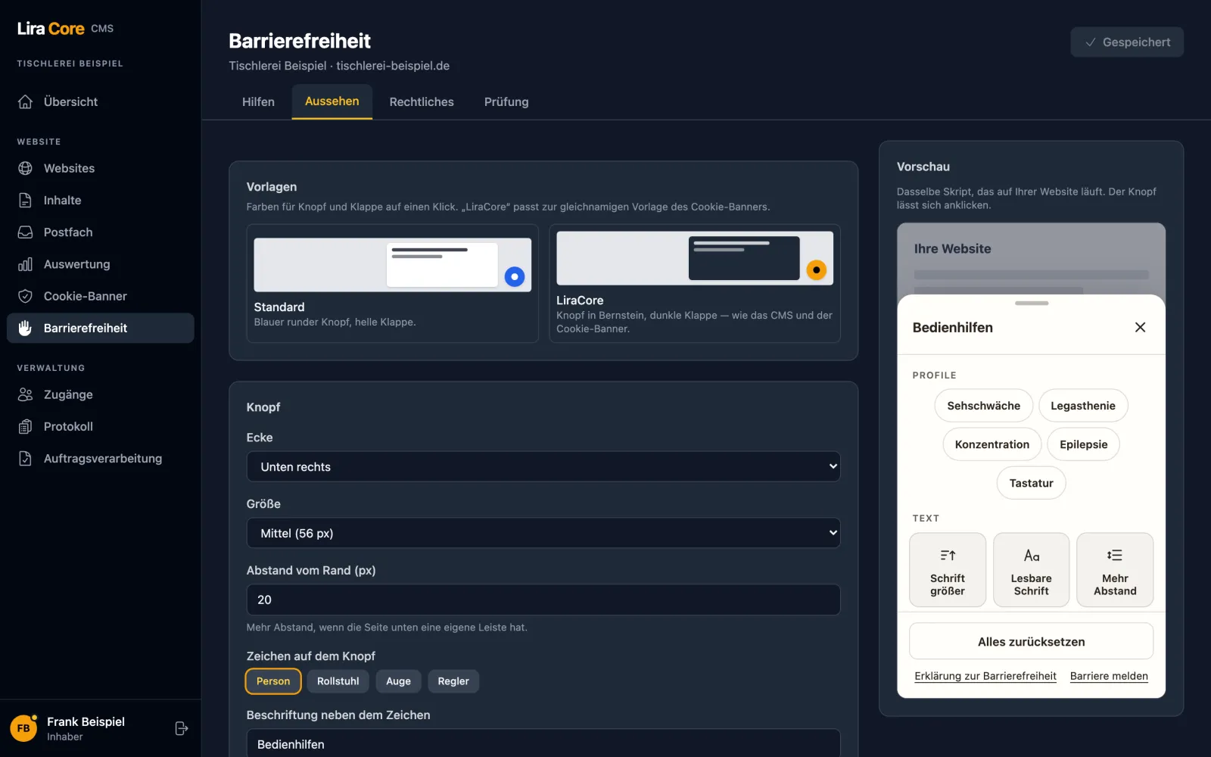Click the Auftragsverarbeitung file icon
The height and width of the screenshot is (757, 1211).
[x=25, y=458]
